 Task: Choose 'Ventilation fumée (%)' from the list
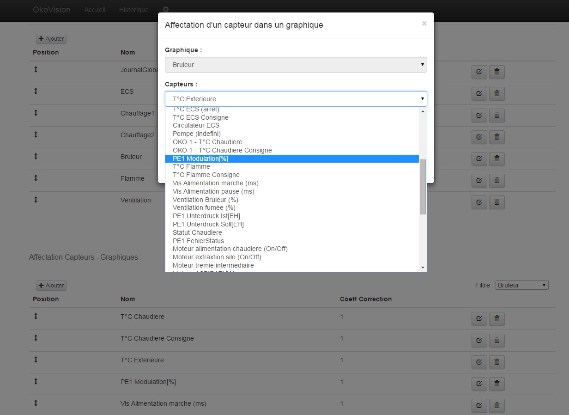coord(204,207)
